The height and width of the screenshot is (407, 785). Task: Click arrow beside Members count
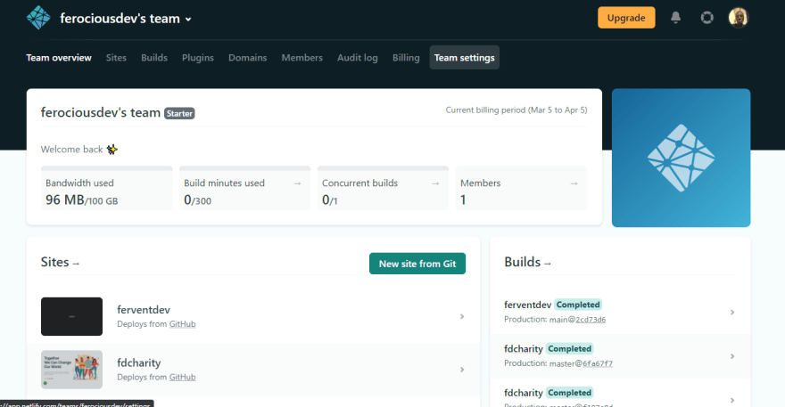click(x=574, y=183)
